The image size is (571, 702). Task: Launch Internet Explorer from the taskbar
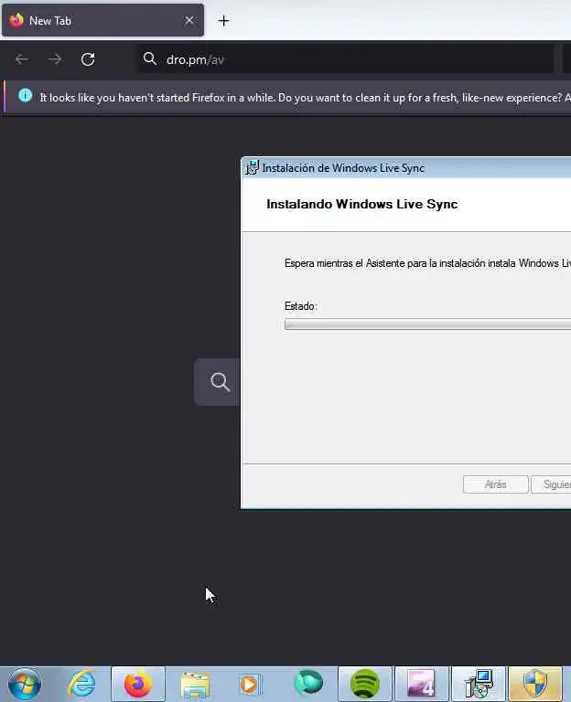[x=81, y=684]
